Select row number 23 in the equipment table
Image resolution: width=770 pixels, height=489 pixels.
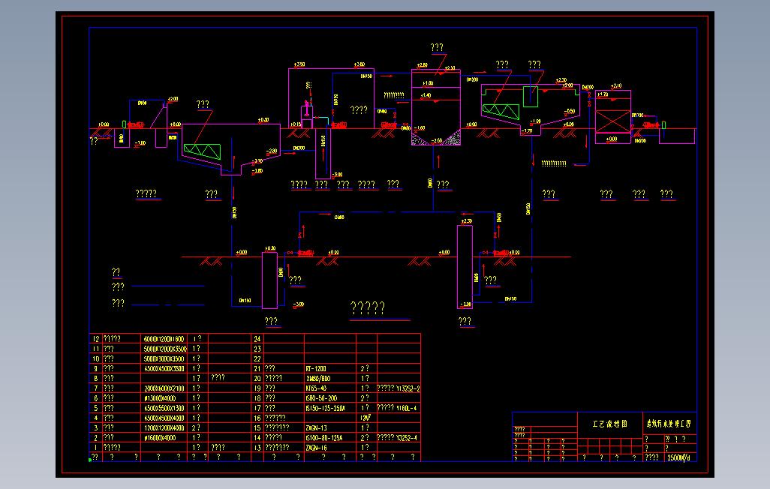coord(257,349)
